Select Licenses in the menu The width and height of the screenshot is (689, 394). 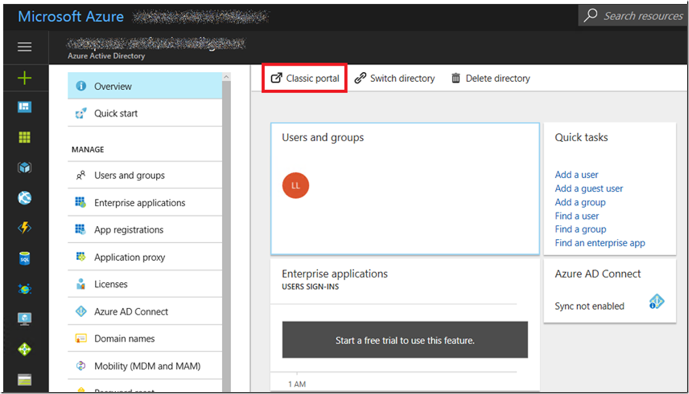click(145, 284)
